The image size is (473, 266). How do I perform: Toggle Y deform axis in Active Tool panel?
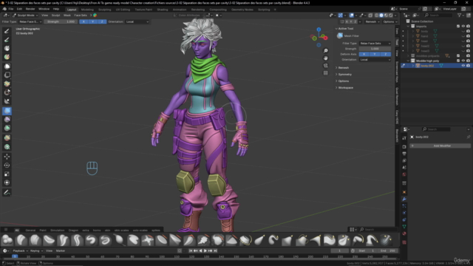pyautogui.click(x=375, y=54)
